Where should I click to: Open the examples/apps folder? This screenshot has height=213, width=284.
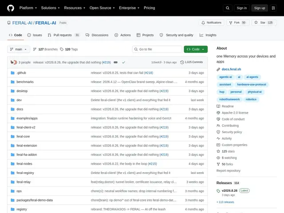tap(27, 118)
